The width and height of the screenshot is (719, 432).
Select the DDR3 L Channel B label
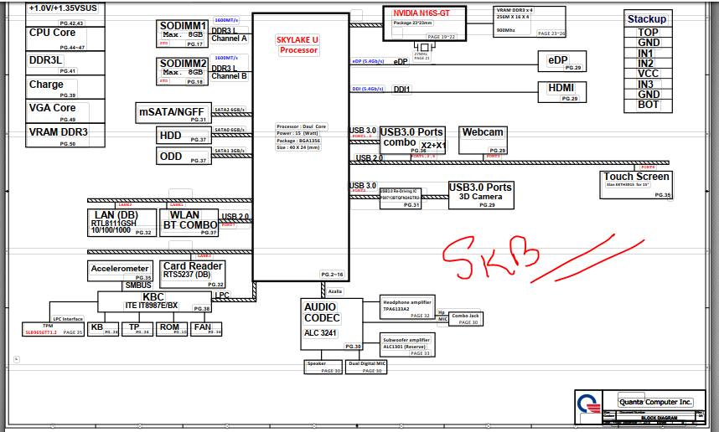pos(229,72)
